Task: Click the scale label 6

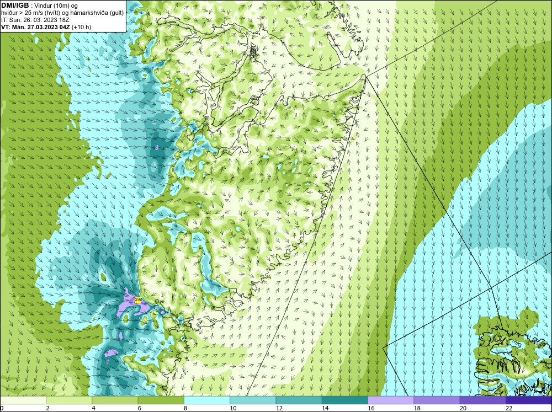Action: point(140,408)
